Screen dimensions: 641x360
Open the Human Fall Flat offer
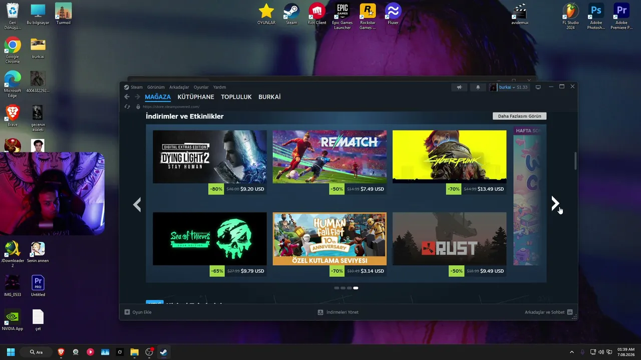[x=330, y=245]
